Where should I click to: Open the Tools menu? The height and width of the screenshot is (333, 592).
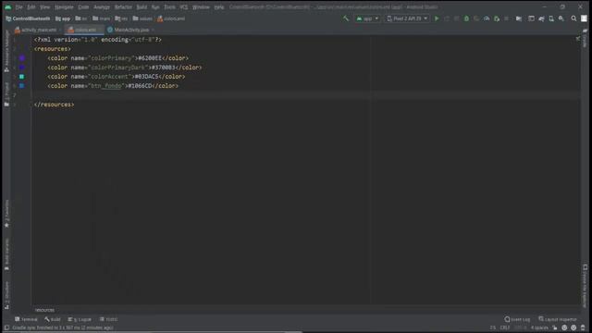(169, 7)
